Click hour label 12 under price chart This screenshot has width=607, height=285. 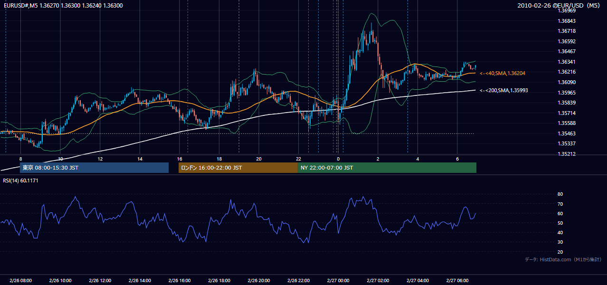100,159
